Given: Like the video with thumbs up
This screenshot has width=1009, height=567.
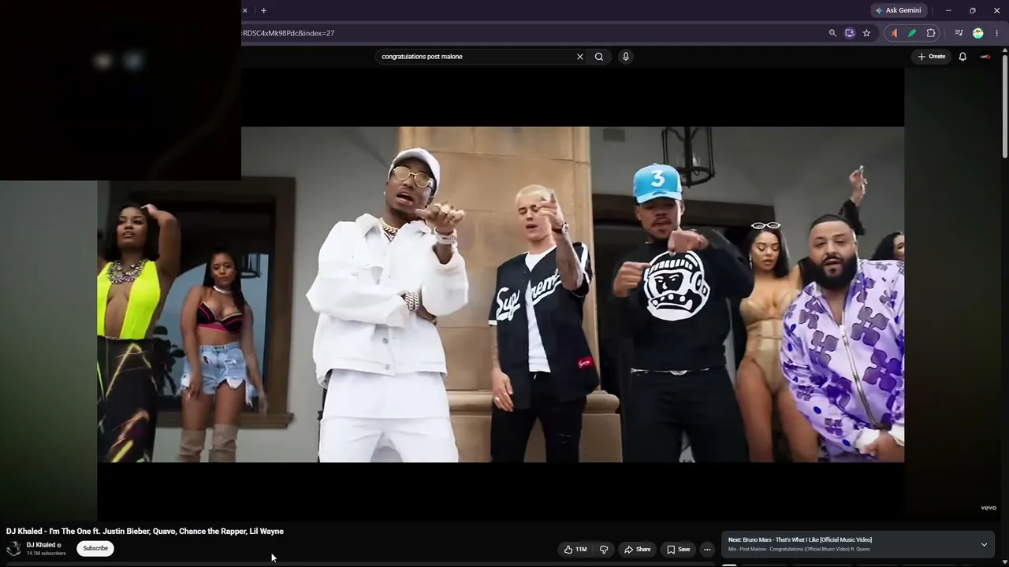Looking at the screenshot, I should [576, 550].
